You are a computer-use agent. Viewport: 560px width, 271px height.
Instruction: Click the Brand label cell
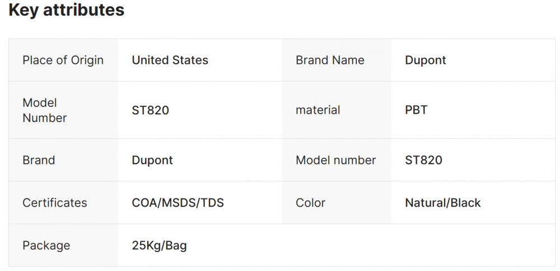[x=39, y=160]
